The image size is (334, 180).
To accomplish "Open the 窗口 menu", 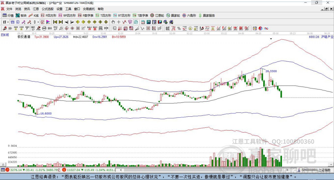I will [77, 9].
